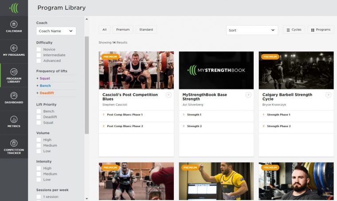The height and width of the screenshot is (201, 337).
Task: Select the Standard filter tab
Action: tap(146, 30)
